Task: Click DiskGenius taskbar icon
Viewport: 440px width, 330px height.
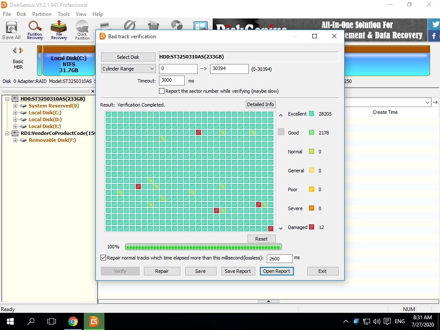Action: 94,321
